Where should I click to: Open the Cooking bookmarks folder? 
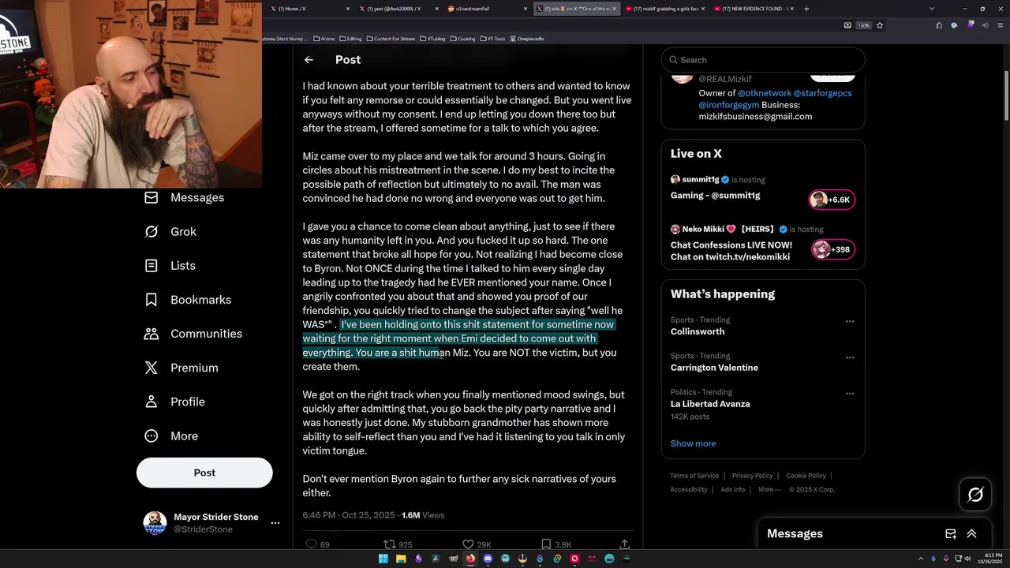(462, 39)
